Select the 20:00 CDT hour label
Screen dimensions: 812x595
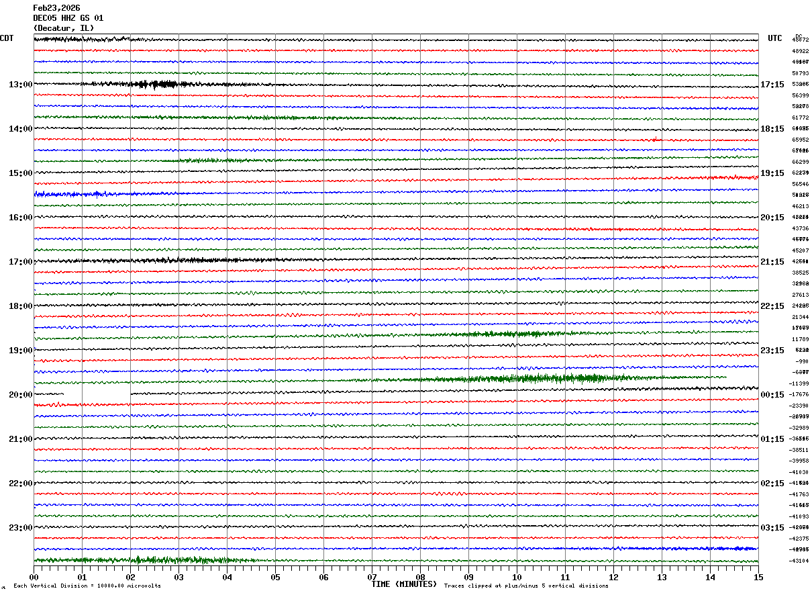pos(21,395)
